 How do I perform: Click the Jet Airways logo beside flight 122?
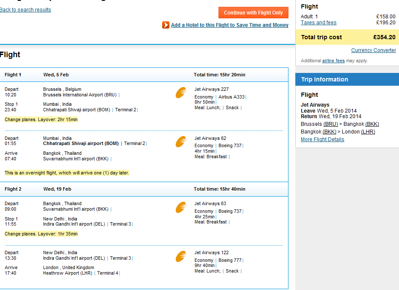click(x=181, y=256)
